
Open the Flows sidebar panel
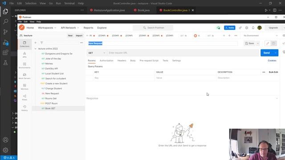pyautogui.click(x=24, y=98)
